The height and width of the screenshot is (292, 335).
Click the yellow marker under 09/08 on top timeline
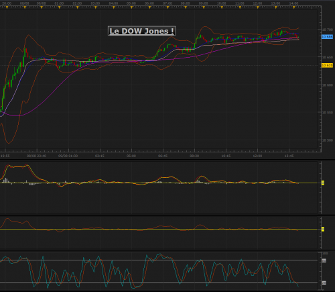pos(42,7)
